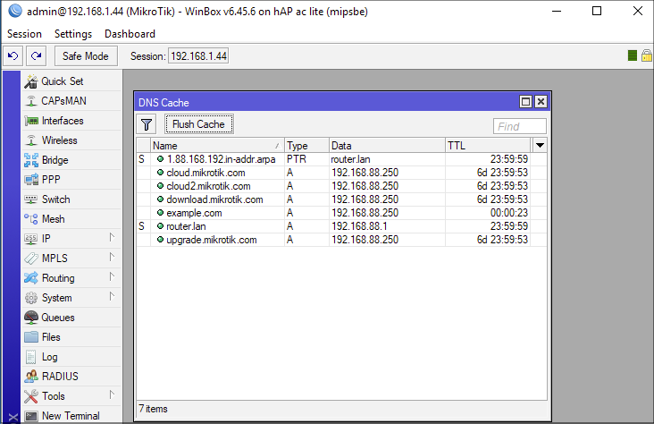
Task: Open Quick Set from sidebar
Action: coord(71,81)
